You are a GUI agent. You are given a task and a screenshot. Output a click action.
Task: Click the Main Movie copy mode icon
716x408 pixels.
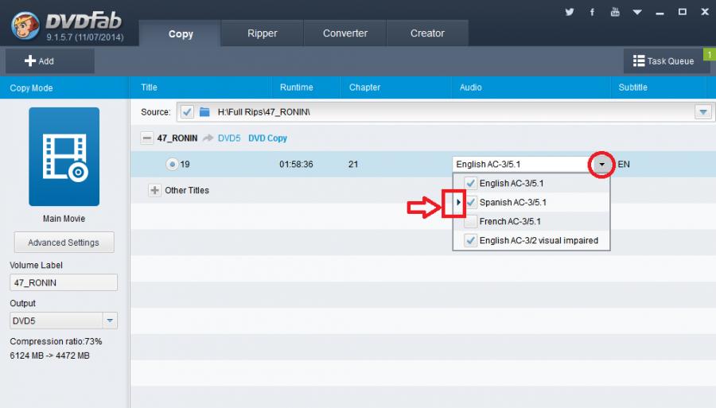point(64,157)
